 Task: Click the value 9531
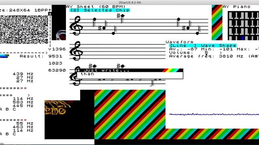point(55,56)
